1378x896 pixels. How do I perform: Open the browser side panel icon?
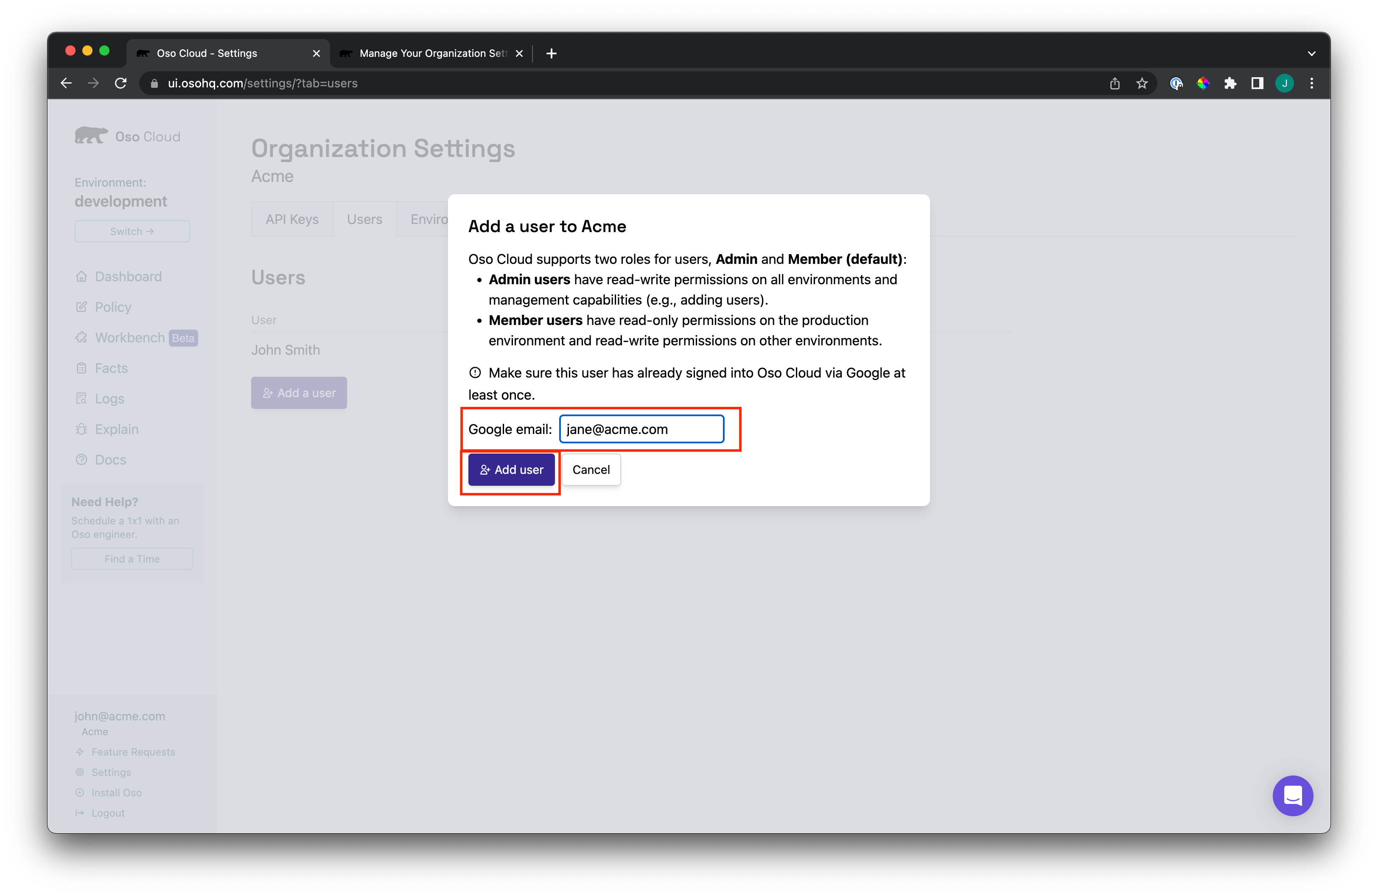pos(1257,83)
